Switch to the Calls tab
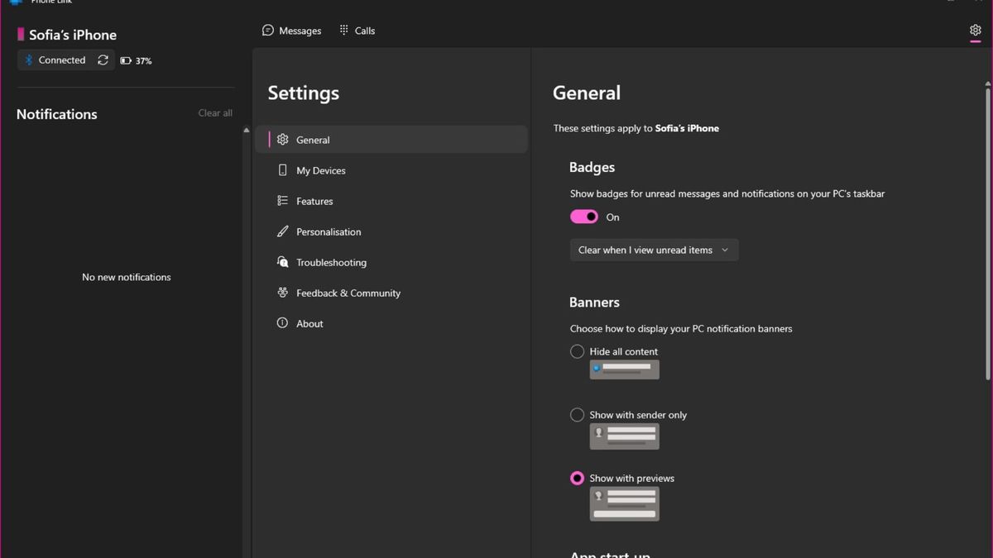The height and width of the screenshot is (558, 993). point(357,31)
